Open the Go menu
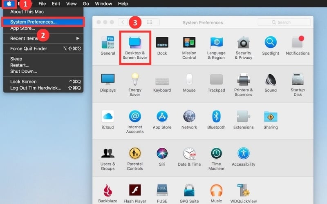 pyautogui.click(x=86, y=4)
